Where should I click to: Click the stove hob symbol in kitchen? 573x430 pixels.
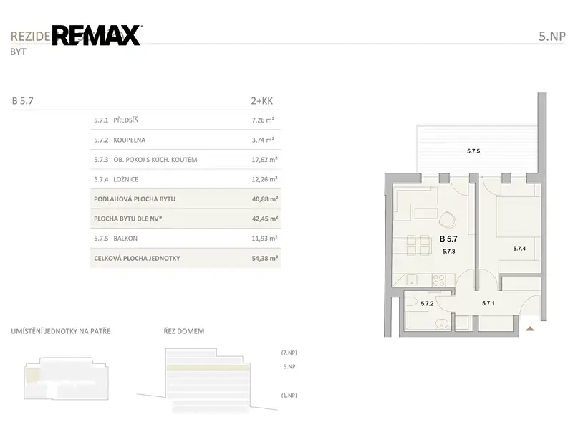coord(438,280)
